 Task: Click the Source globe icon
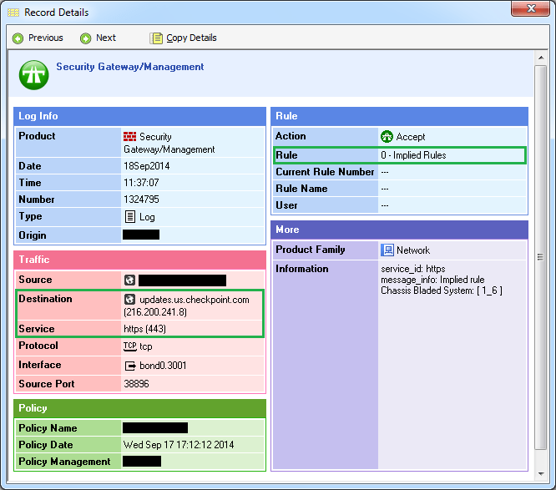pos(129,280)
